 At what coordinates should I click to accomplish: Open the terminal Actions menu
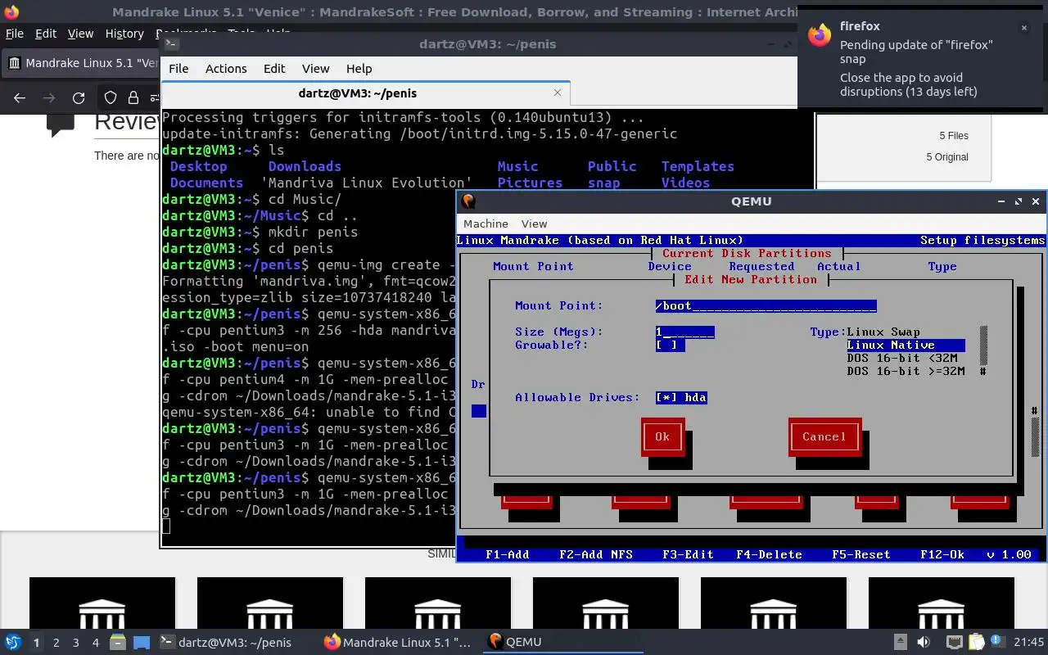226,69
